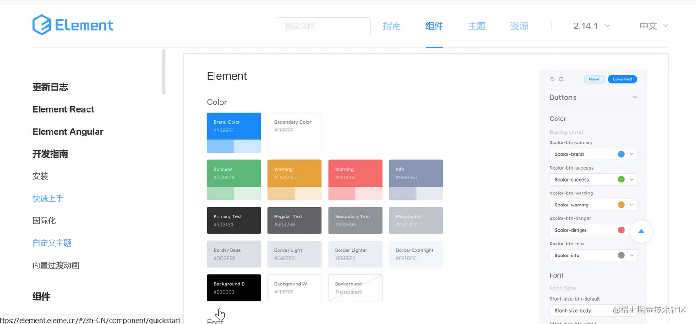
Task: Select the Regular Text #606266 swatch
Action: 295,221
